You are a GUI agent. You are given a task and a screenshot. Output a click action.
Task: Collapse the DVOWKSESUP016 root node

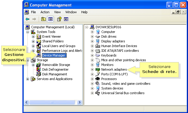[x=86, y=27]
